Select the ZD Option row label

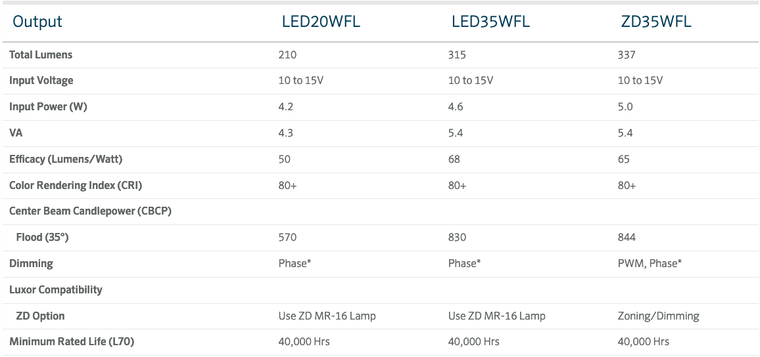tap(41, 316)
